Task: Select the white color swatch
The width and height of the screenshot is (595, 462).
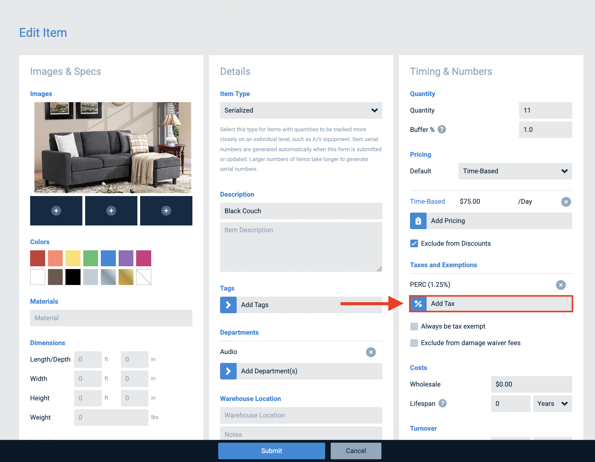Action: [37, 277]
